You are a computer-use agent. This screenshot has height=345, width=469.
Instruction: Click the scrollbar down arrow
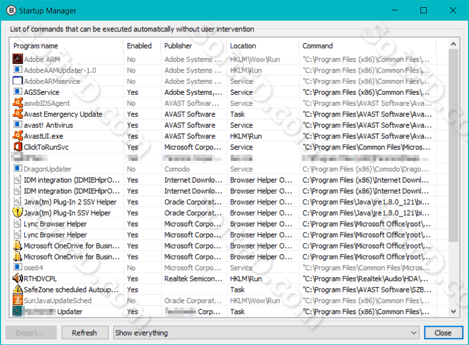[454, 311]
